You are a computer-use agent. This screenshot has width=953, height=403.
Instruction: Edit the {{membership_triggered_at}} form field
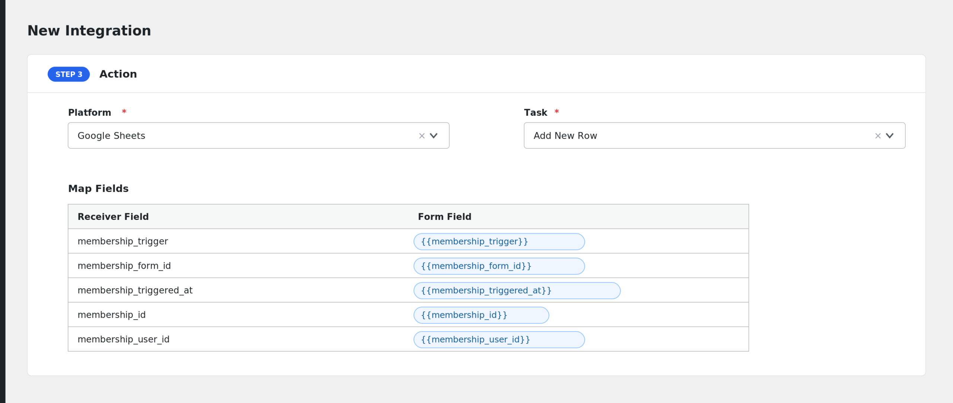coord(517,291)
